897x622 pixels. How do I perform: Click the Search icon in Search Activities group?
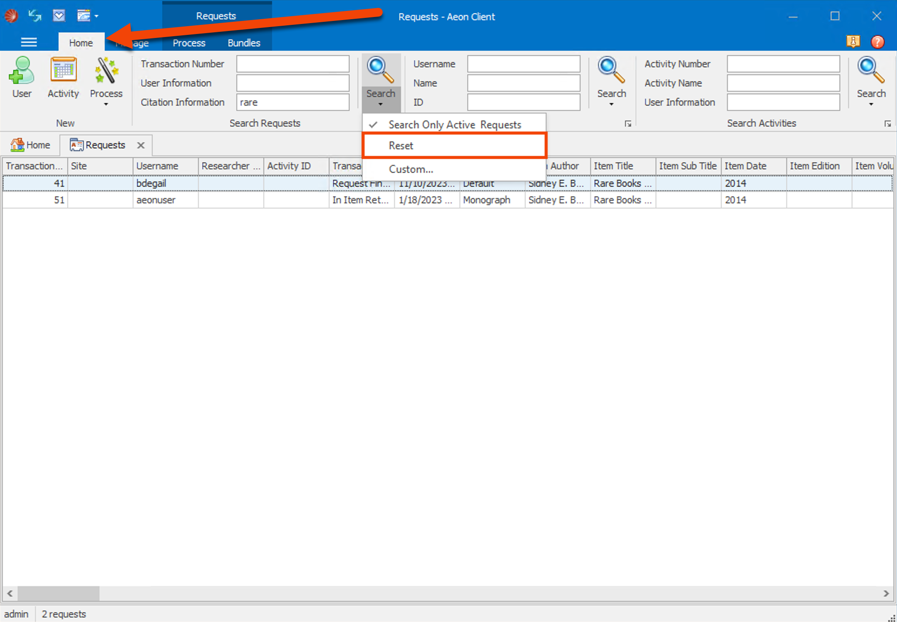[x=870, y=69]
